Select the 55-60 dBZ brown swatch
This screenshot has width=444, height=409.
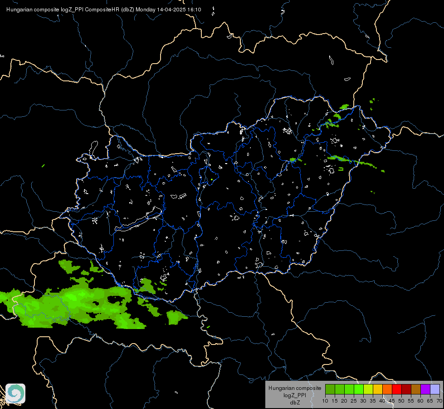(x=416, y=389)
